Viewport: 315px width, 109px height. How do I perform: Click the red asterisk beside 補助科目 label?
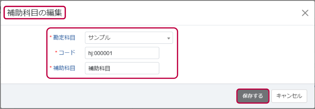[51, 67]
